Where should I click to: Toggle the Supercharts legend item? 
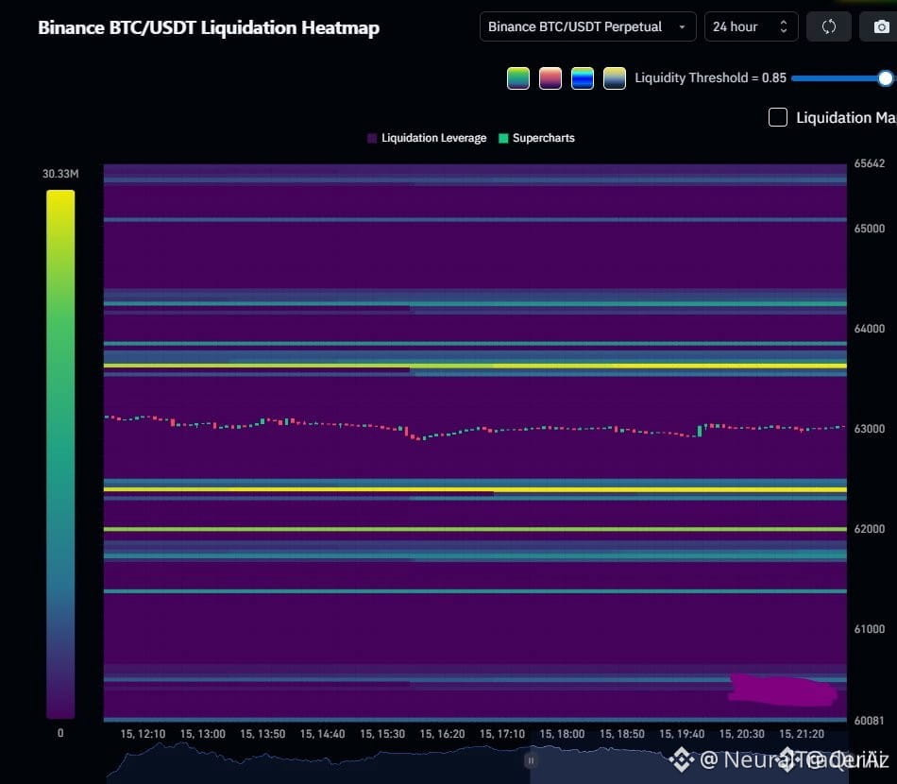pos(536,138)
